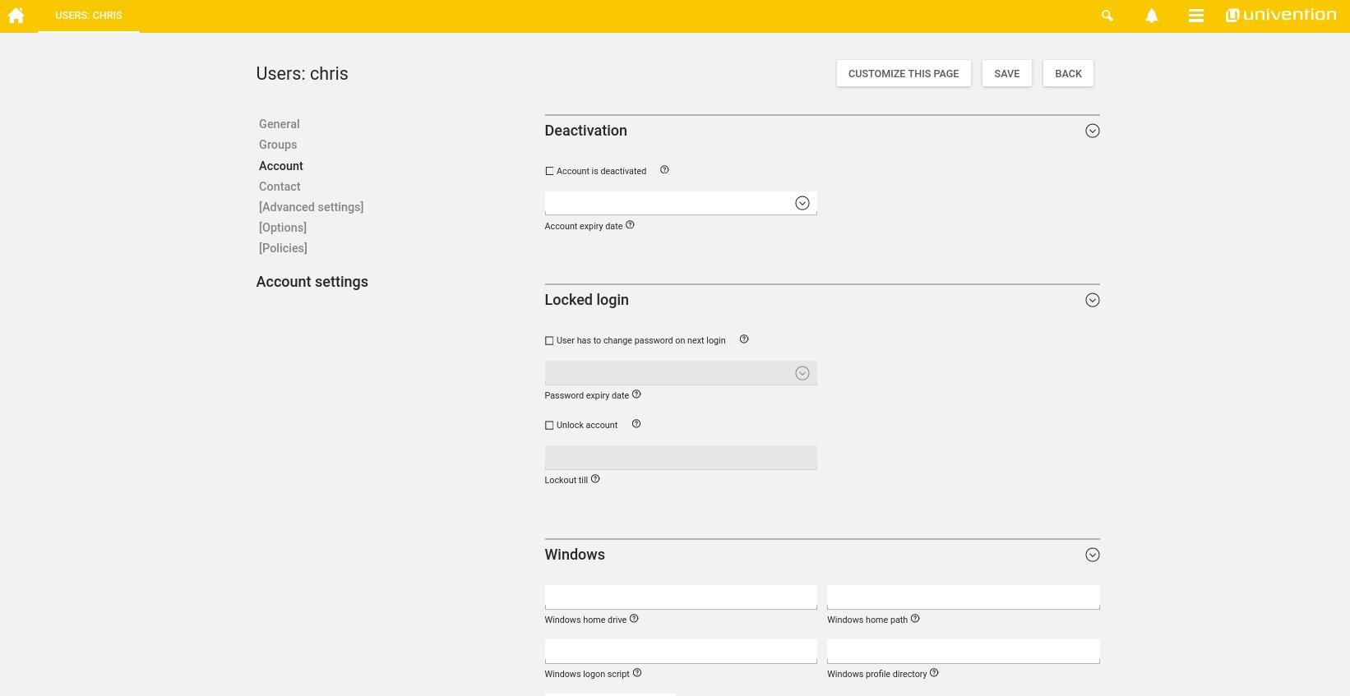Open notifications bell icon
Screen dimensions: 1350x696
(1151, 16)
